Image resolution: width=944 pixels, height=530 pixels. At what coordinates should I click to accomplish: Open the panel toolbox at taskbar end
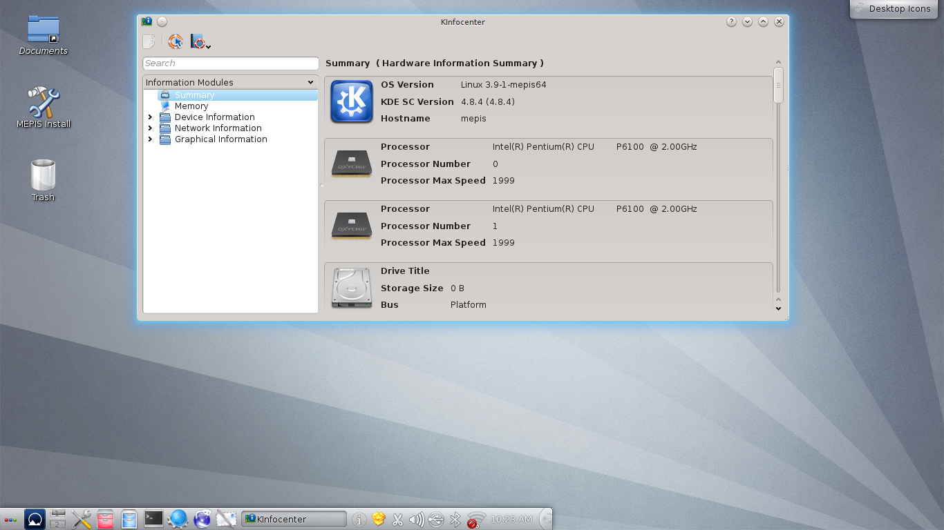click(546, 519)
